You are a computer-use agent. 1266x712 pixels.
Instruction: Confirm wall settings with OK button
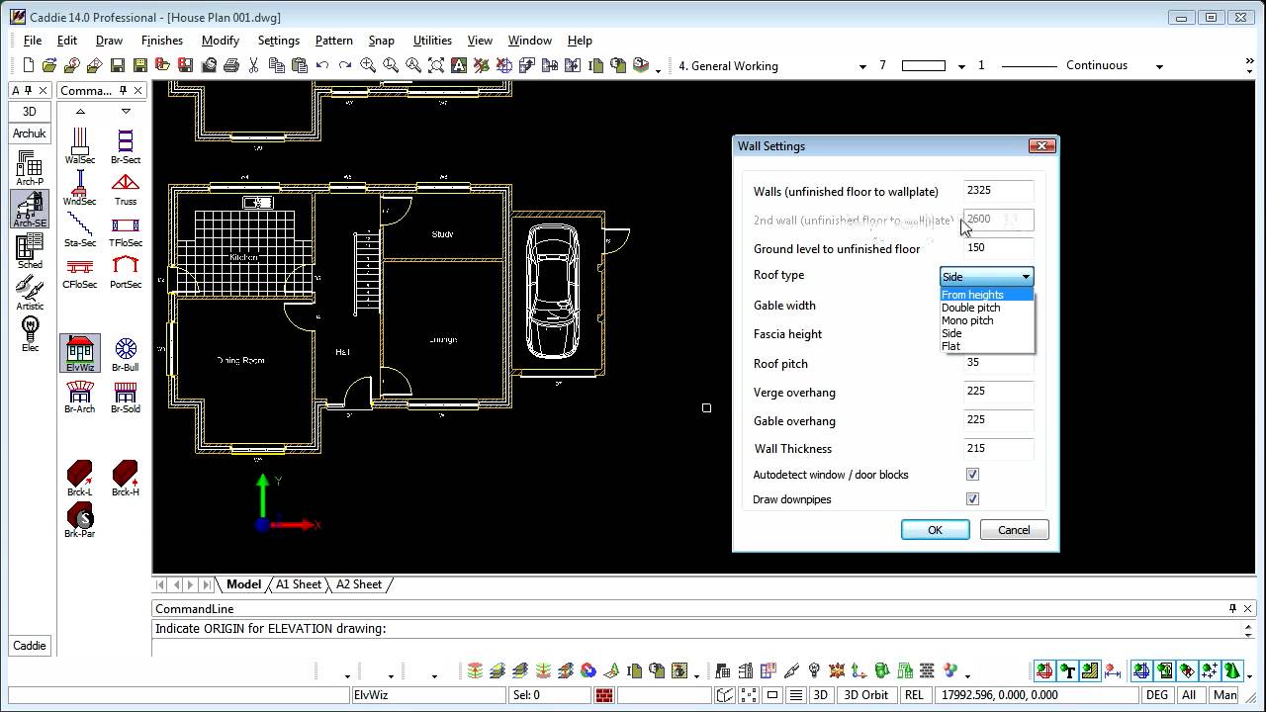pos(935,530)
